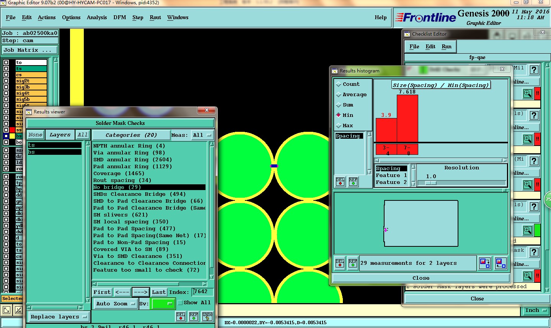551x328 pixels.
Task: Click the red exclamation status indicator at top
Action: (537, 93)
